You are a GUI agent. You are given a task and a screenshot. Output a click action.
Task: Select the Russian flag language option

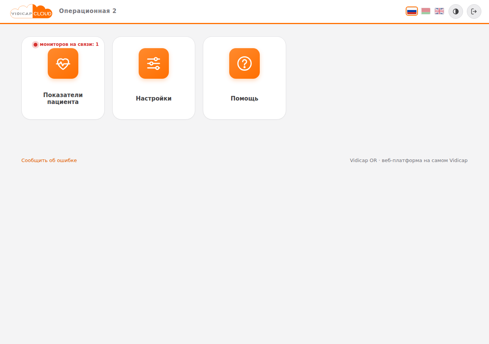point(412,11)
